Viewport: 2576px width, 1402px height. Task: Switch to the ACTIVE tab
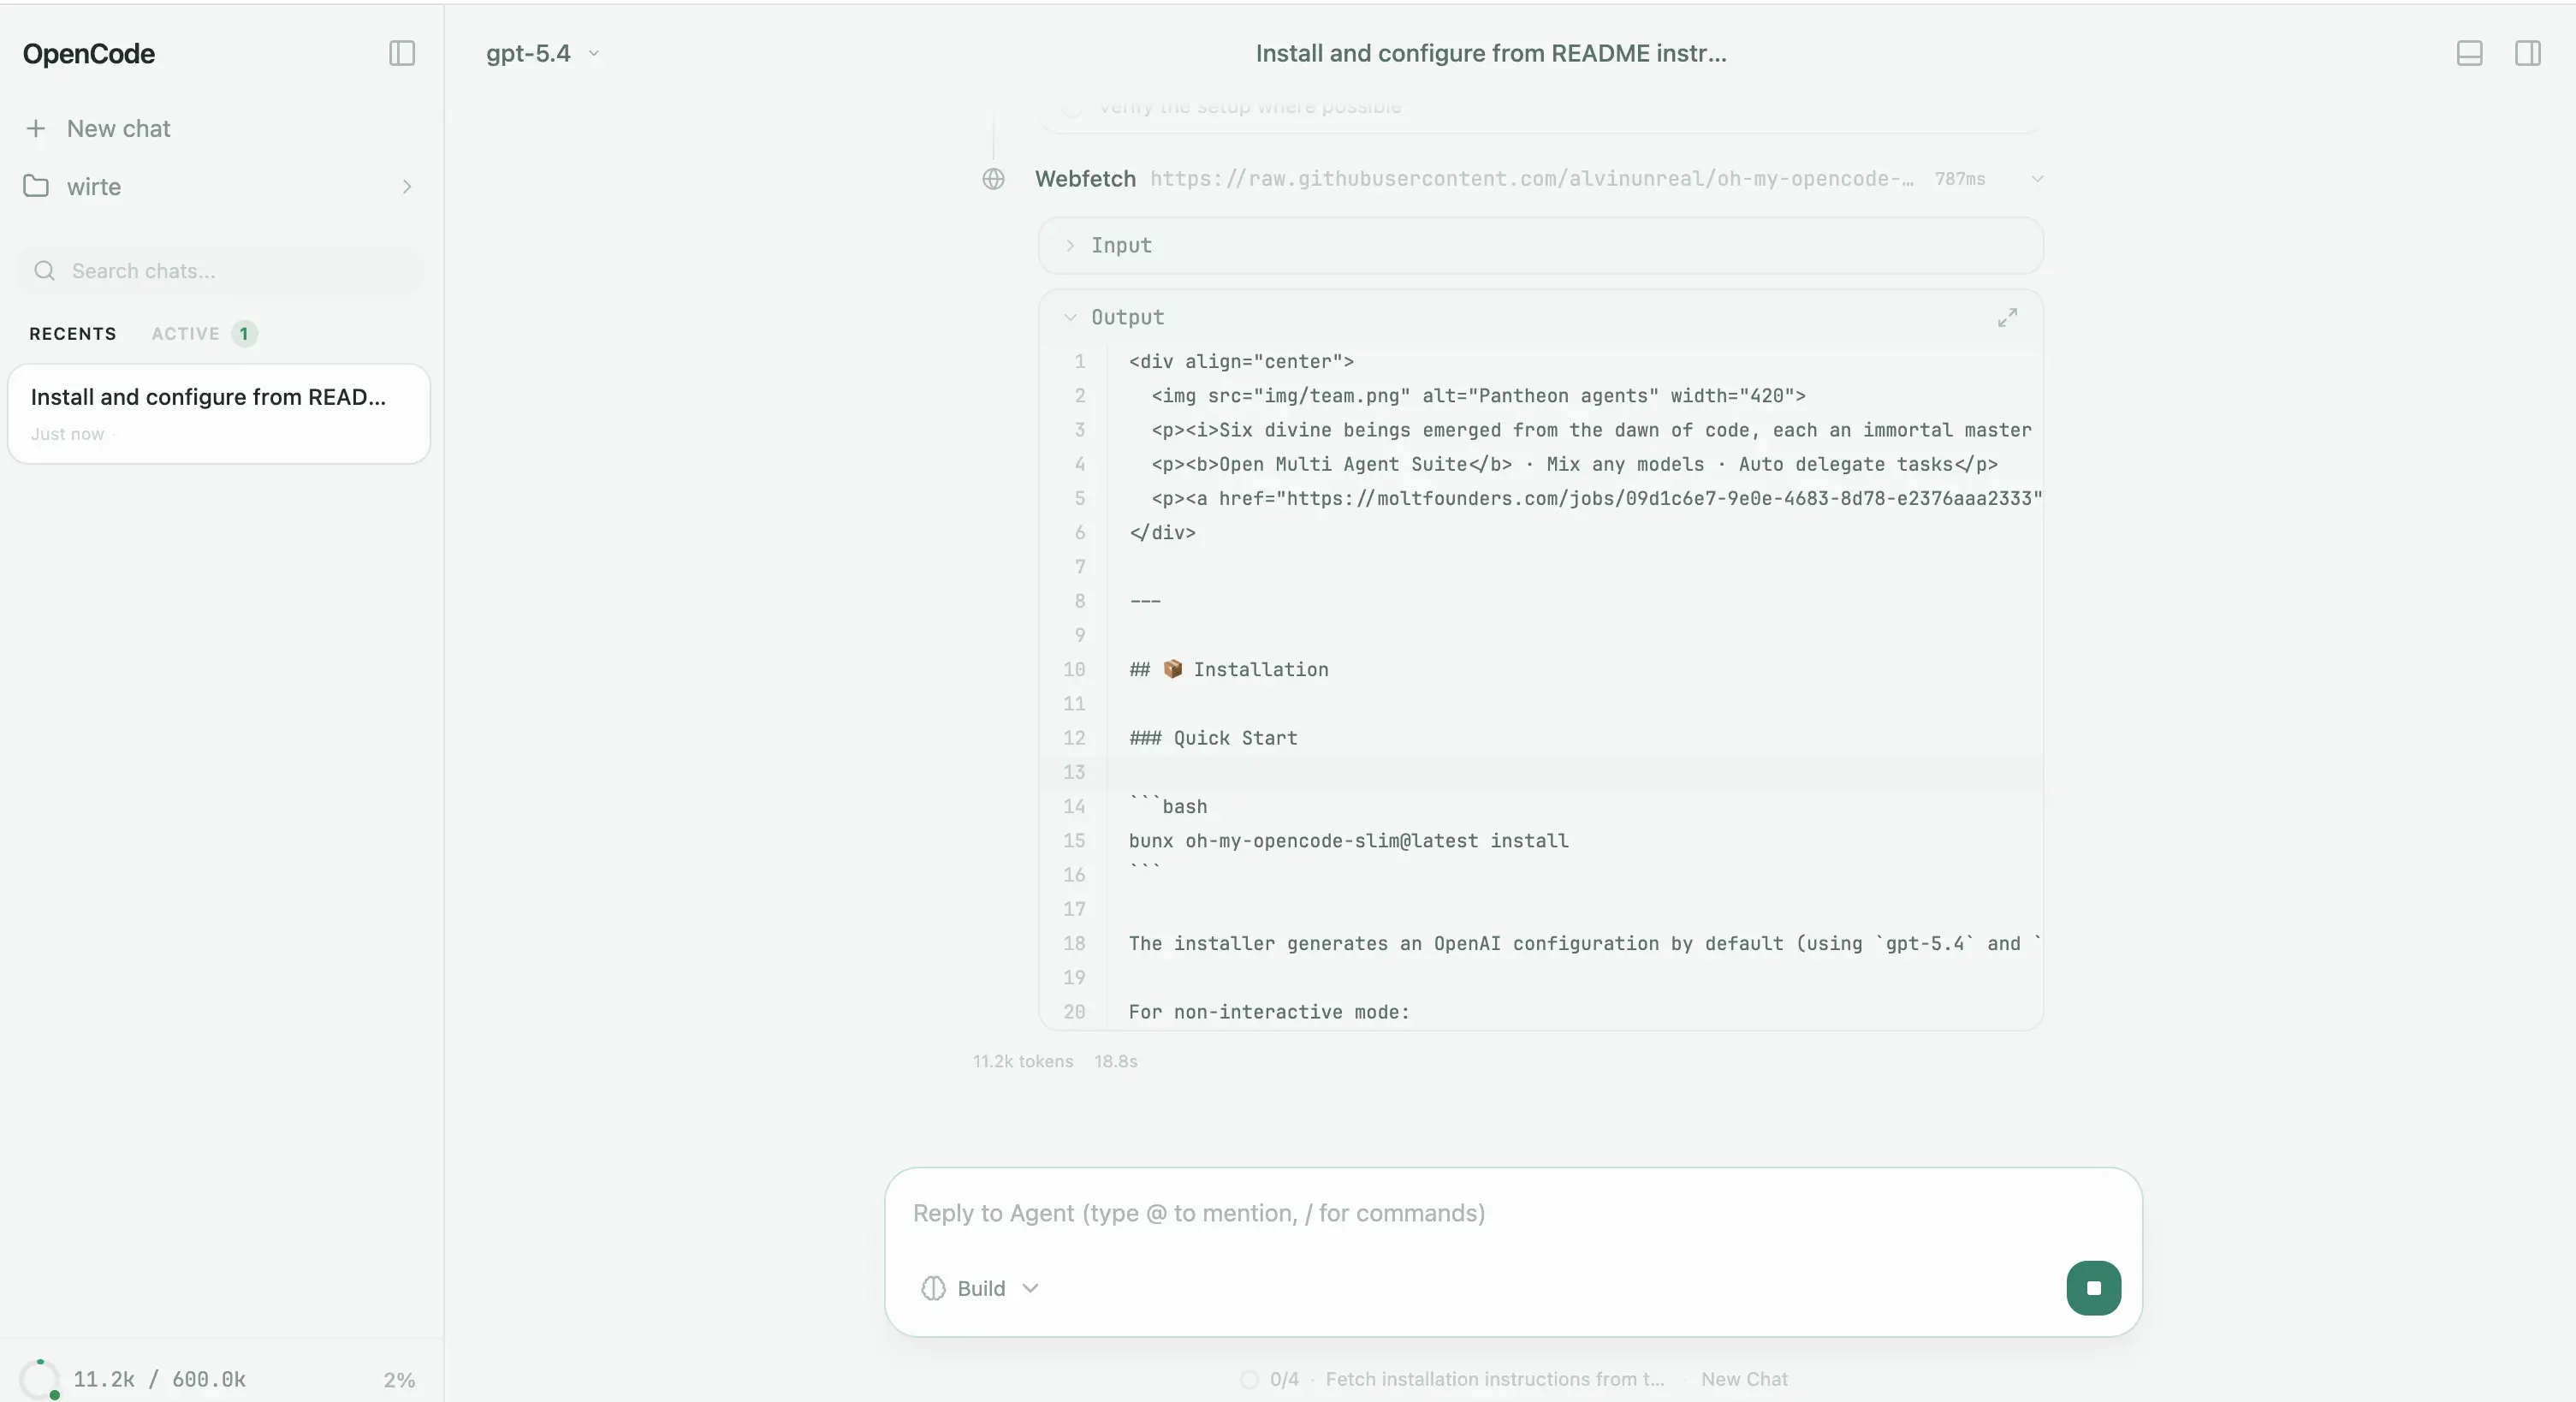pyautogui.click(x=186, y=334)
